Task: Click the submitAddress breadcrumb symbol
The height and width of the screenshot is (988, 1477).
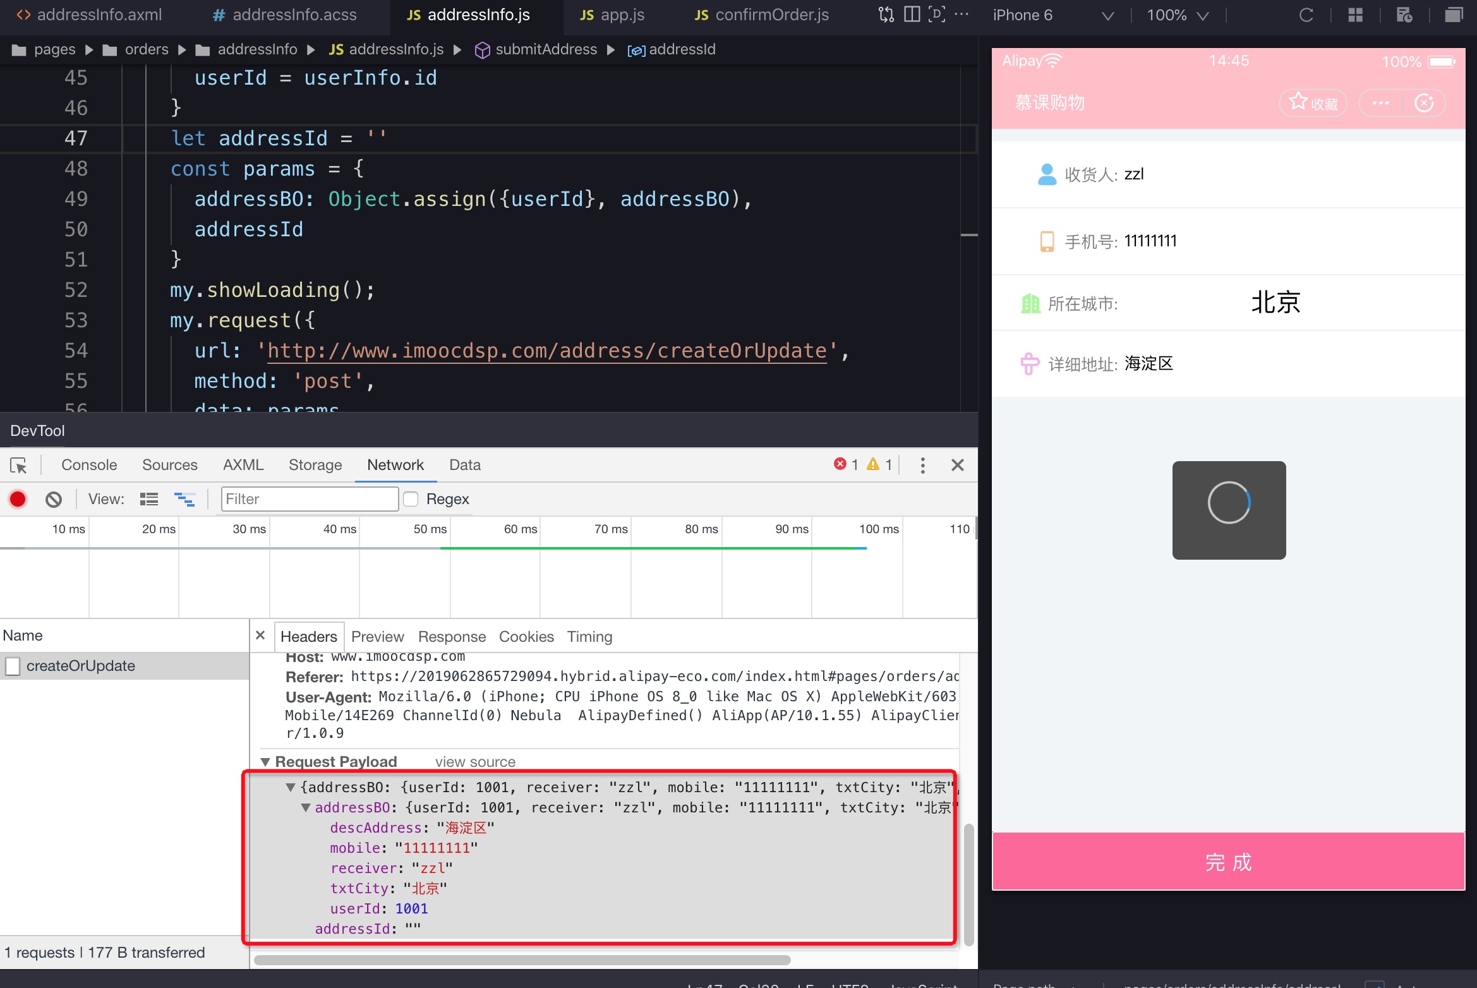Action: click(x=536, y=49)
